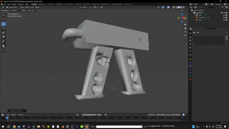229x129 pixels.
Task: Open the Object properties orange square tab
Action: pyautogui.click(x=190, y=59)
